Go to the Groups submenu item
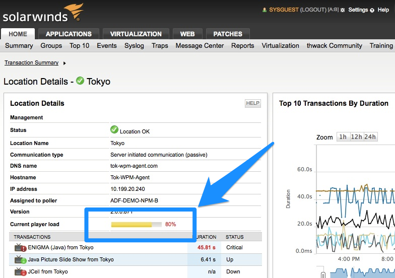The height and width of the screenshot is (278, 395). [51, 45]
